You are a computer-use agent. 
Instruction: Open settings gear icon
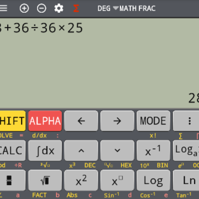click(59, 8)
